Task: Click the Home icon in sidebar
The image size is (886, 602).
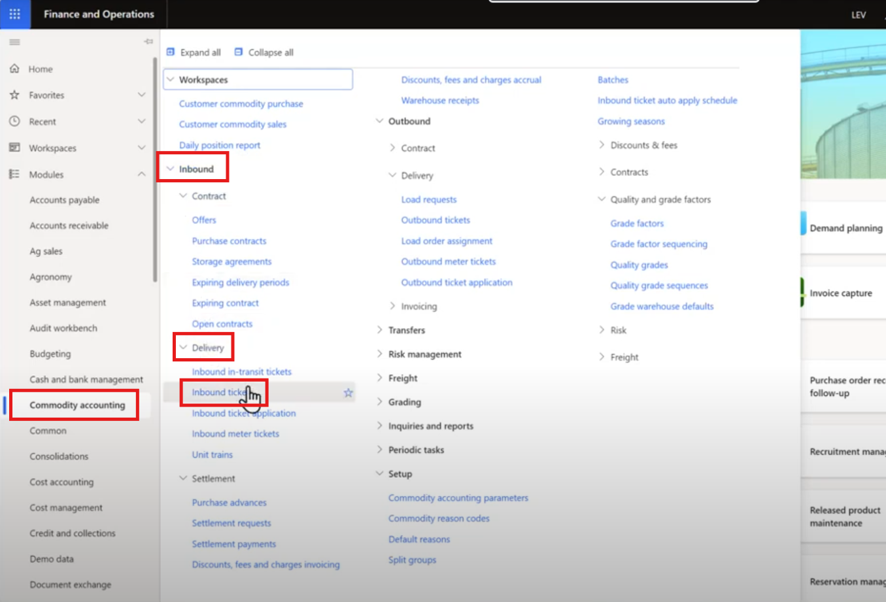Action: tap(14, 69)
